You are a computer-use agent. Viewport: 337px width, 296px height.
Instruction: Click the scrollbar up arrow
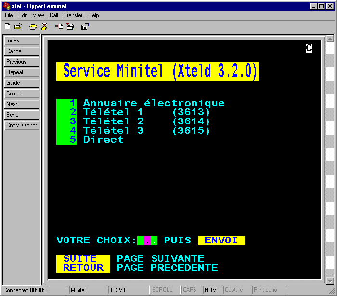click(330, 39)
